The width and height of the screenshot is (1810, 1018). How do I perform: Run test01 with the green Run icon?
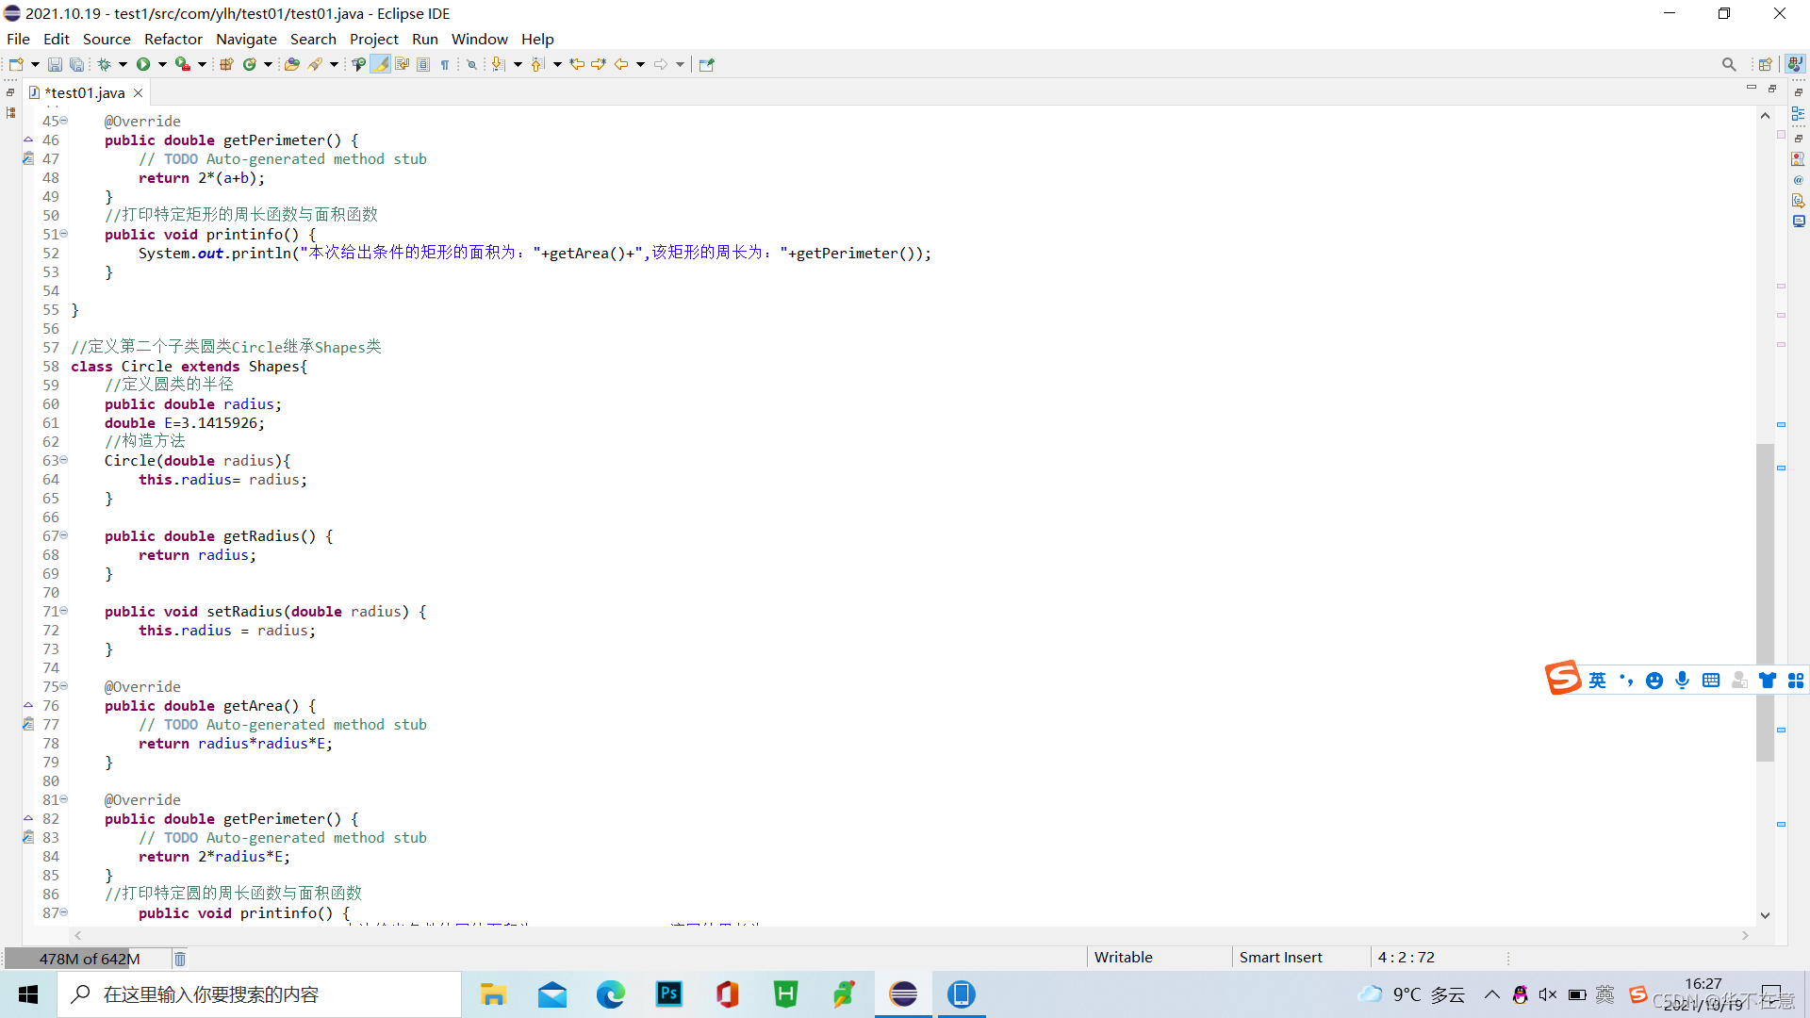(x=143, y=64)
